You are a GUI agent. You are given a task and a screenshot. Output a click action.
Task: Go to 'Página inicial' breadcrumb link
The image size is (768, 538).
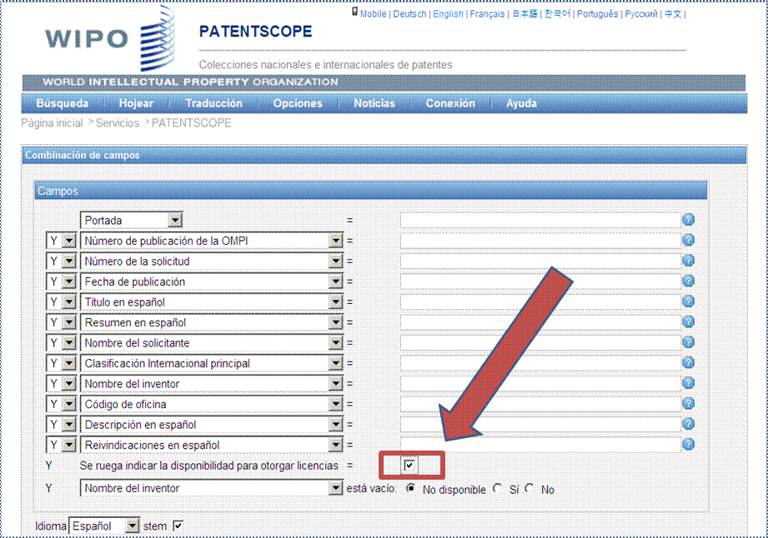tap(52, 123)
